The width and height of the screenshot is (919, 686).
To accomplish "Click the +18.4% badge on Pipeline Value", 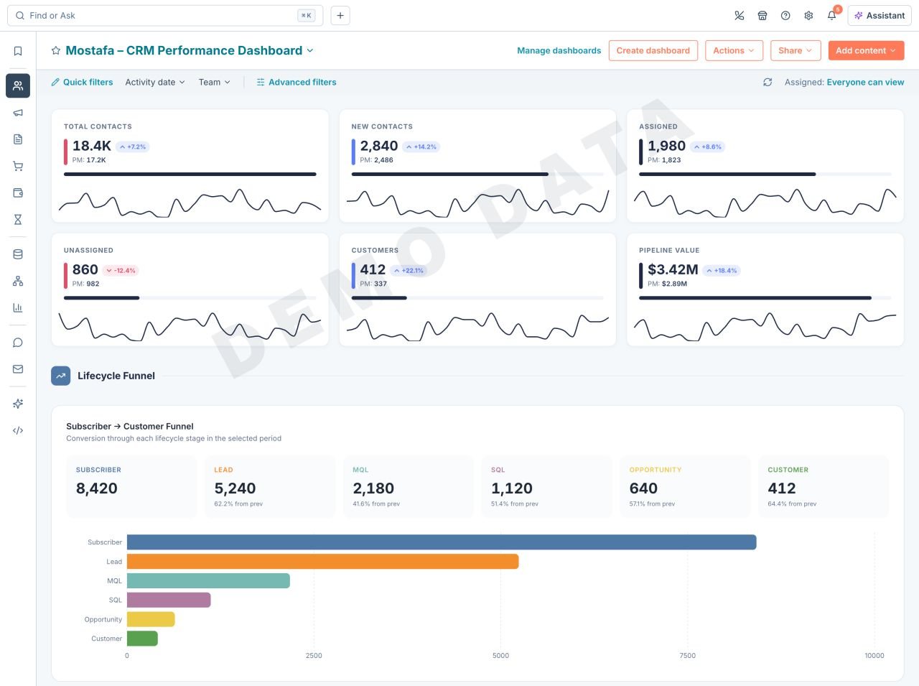I will pyautogui.click(x=722, y=271).
